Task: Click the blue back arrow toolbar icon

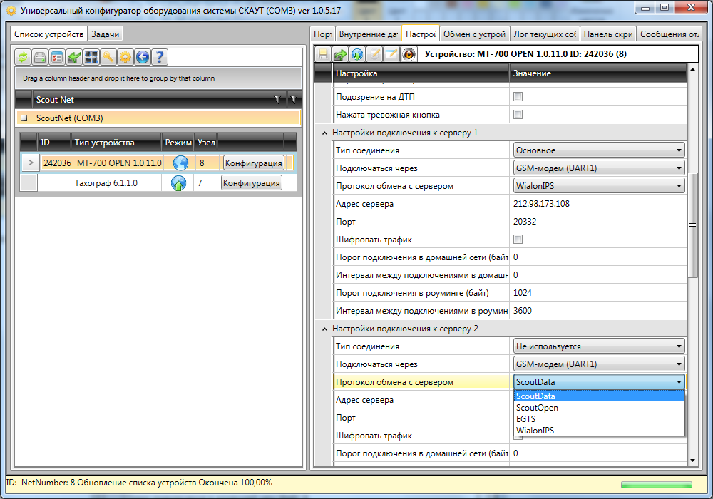Action: [143, 58]
